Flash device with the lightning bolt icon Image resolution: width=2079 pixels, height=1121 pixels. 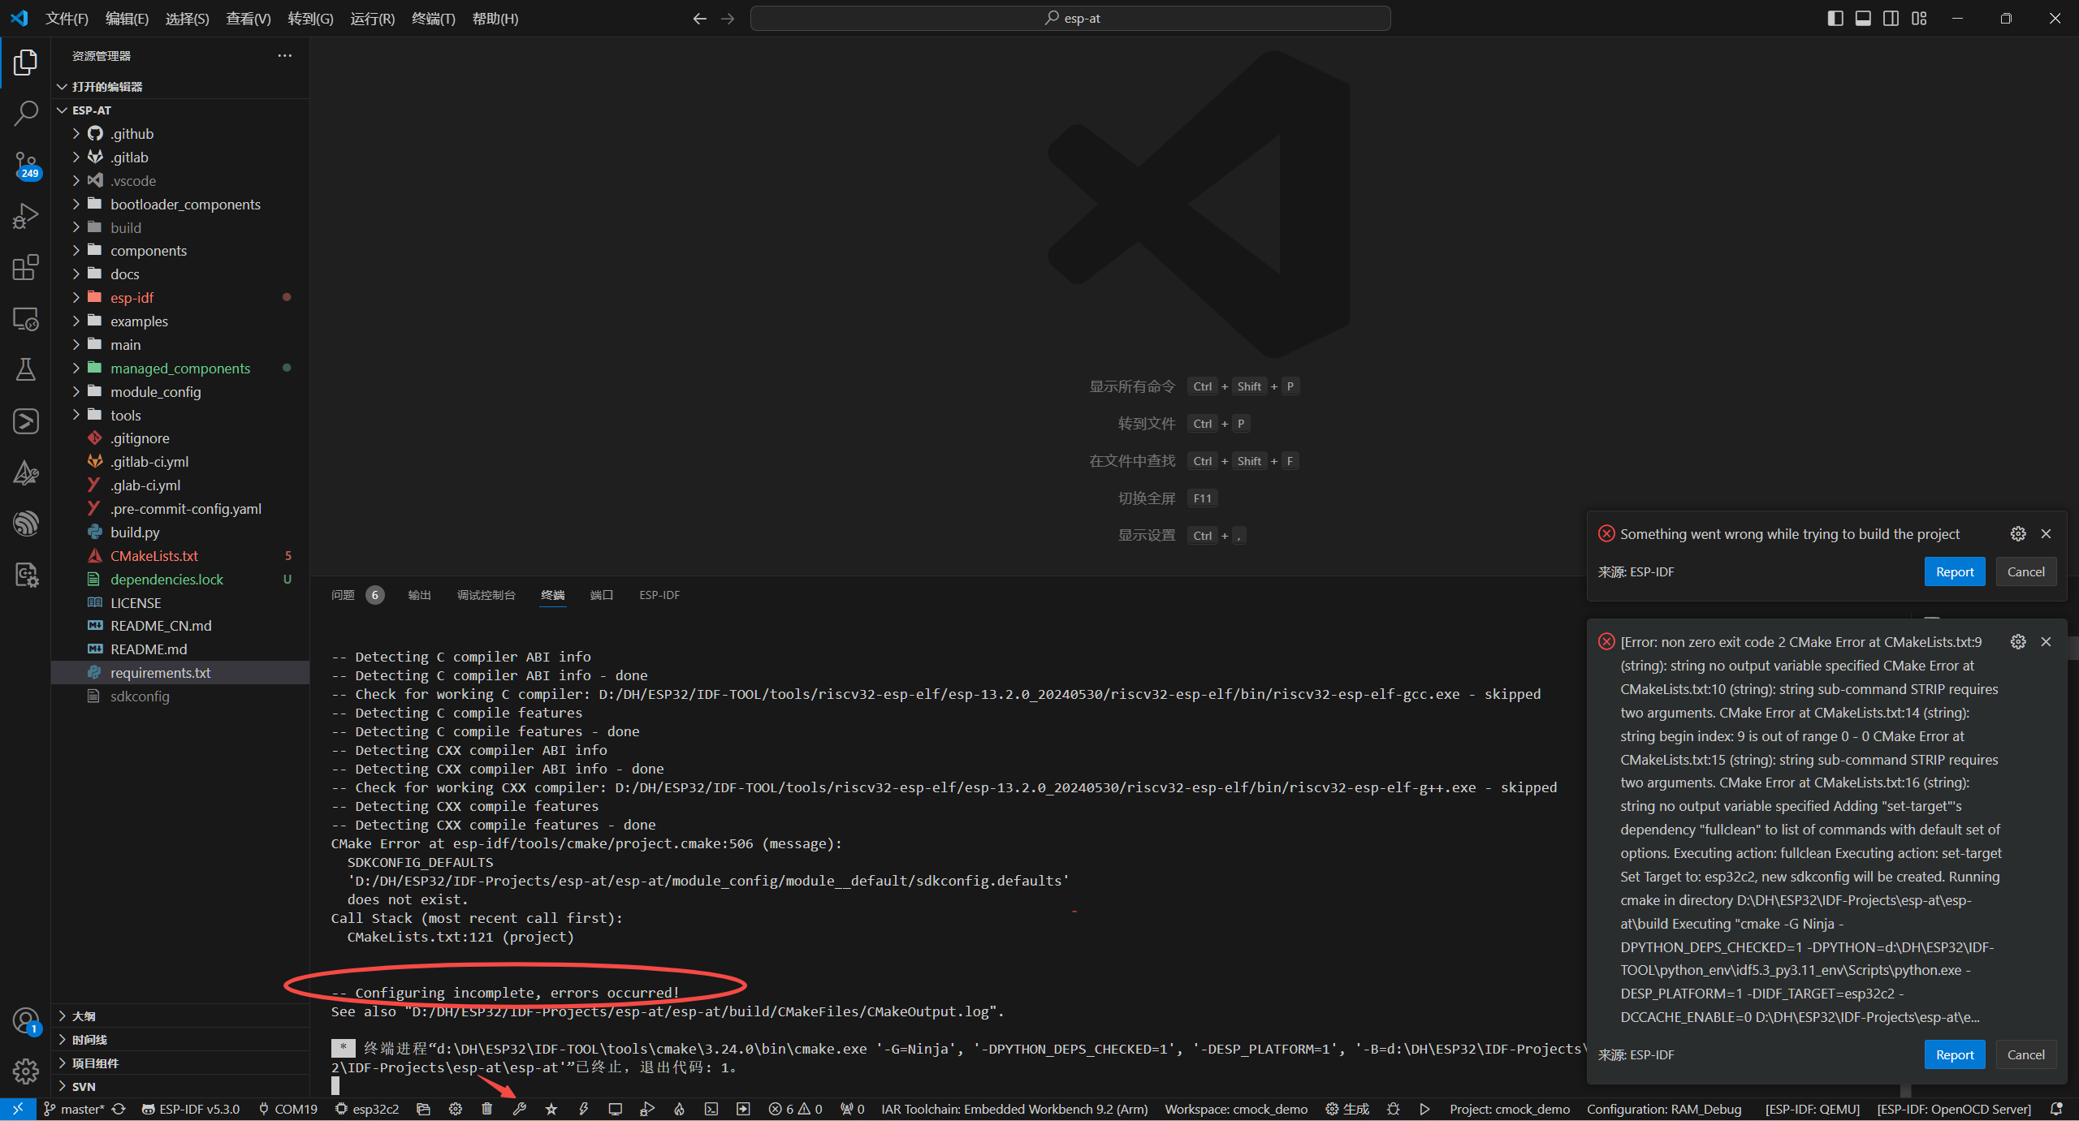point(583,1109)
